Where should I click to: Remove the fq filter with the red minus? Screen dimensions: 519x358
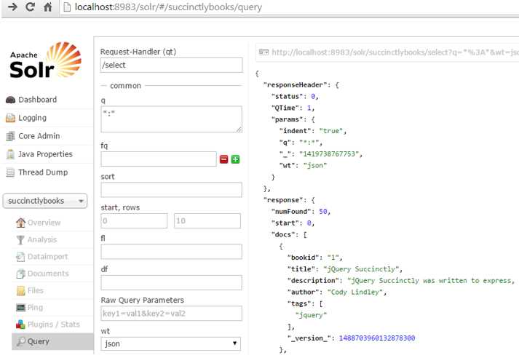pyautogui.click(x=224, y=159)
